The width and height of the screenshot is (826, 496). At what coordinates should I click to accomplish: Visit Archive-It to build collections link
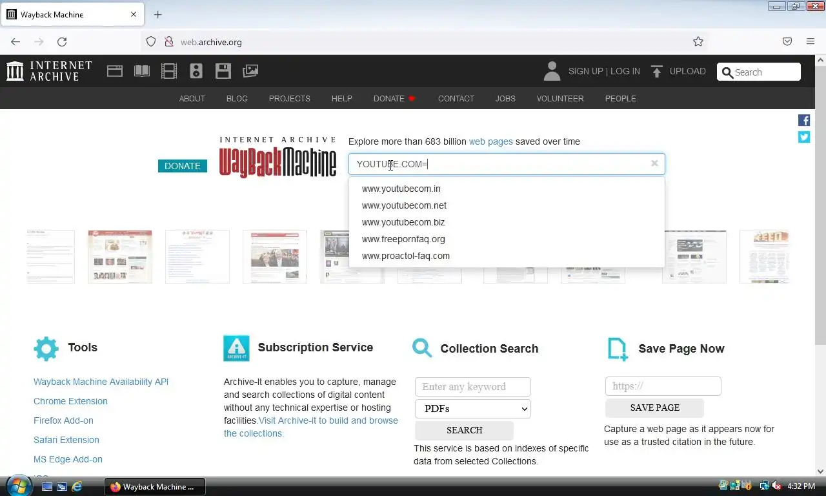tap(311, 427)
